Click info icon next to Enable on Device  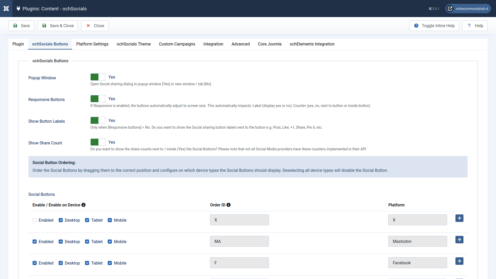click(x=83, y=205)
